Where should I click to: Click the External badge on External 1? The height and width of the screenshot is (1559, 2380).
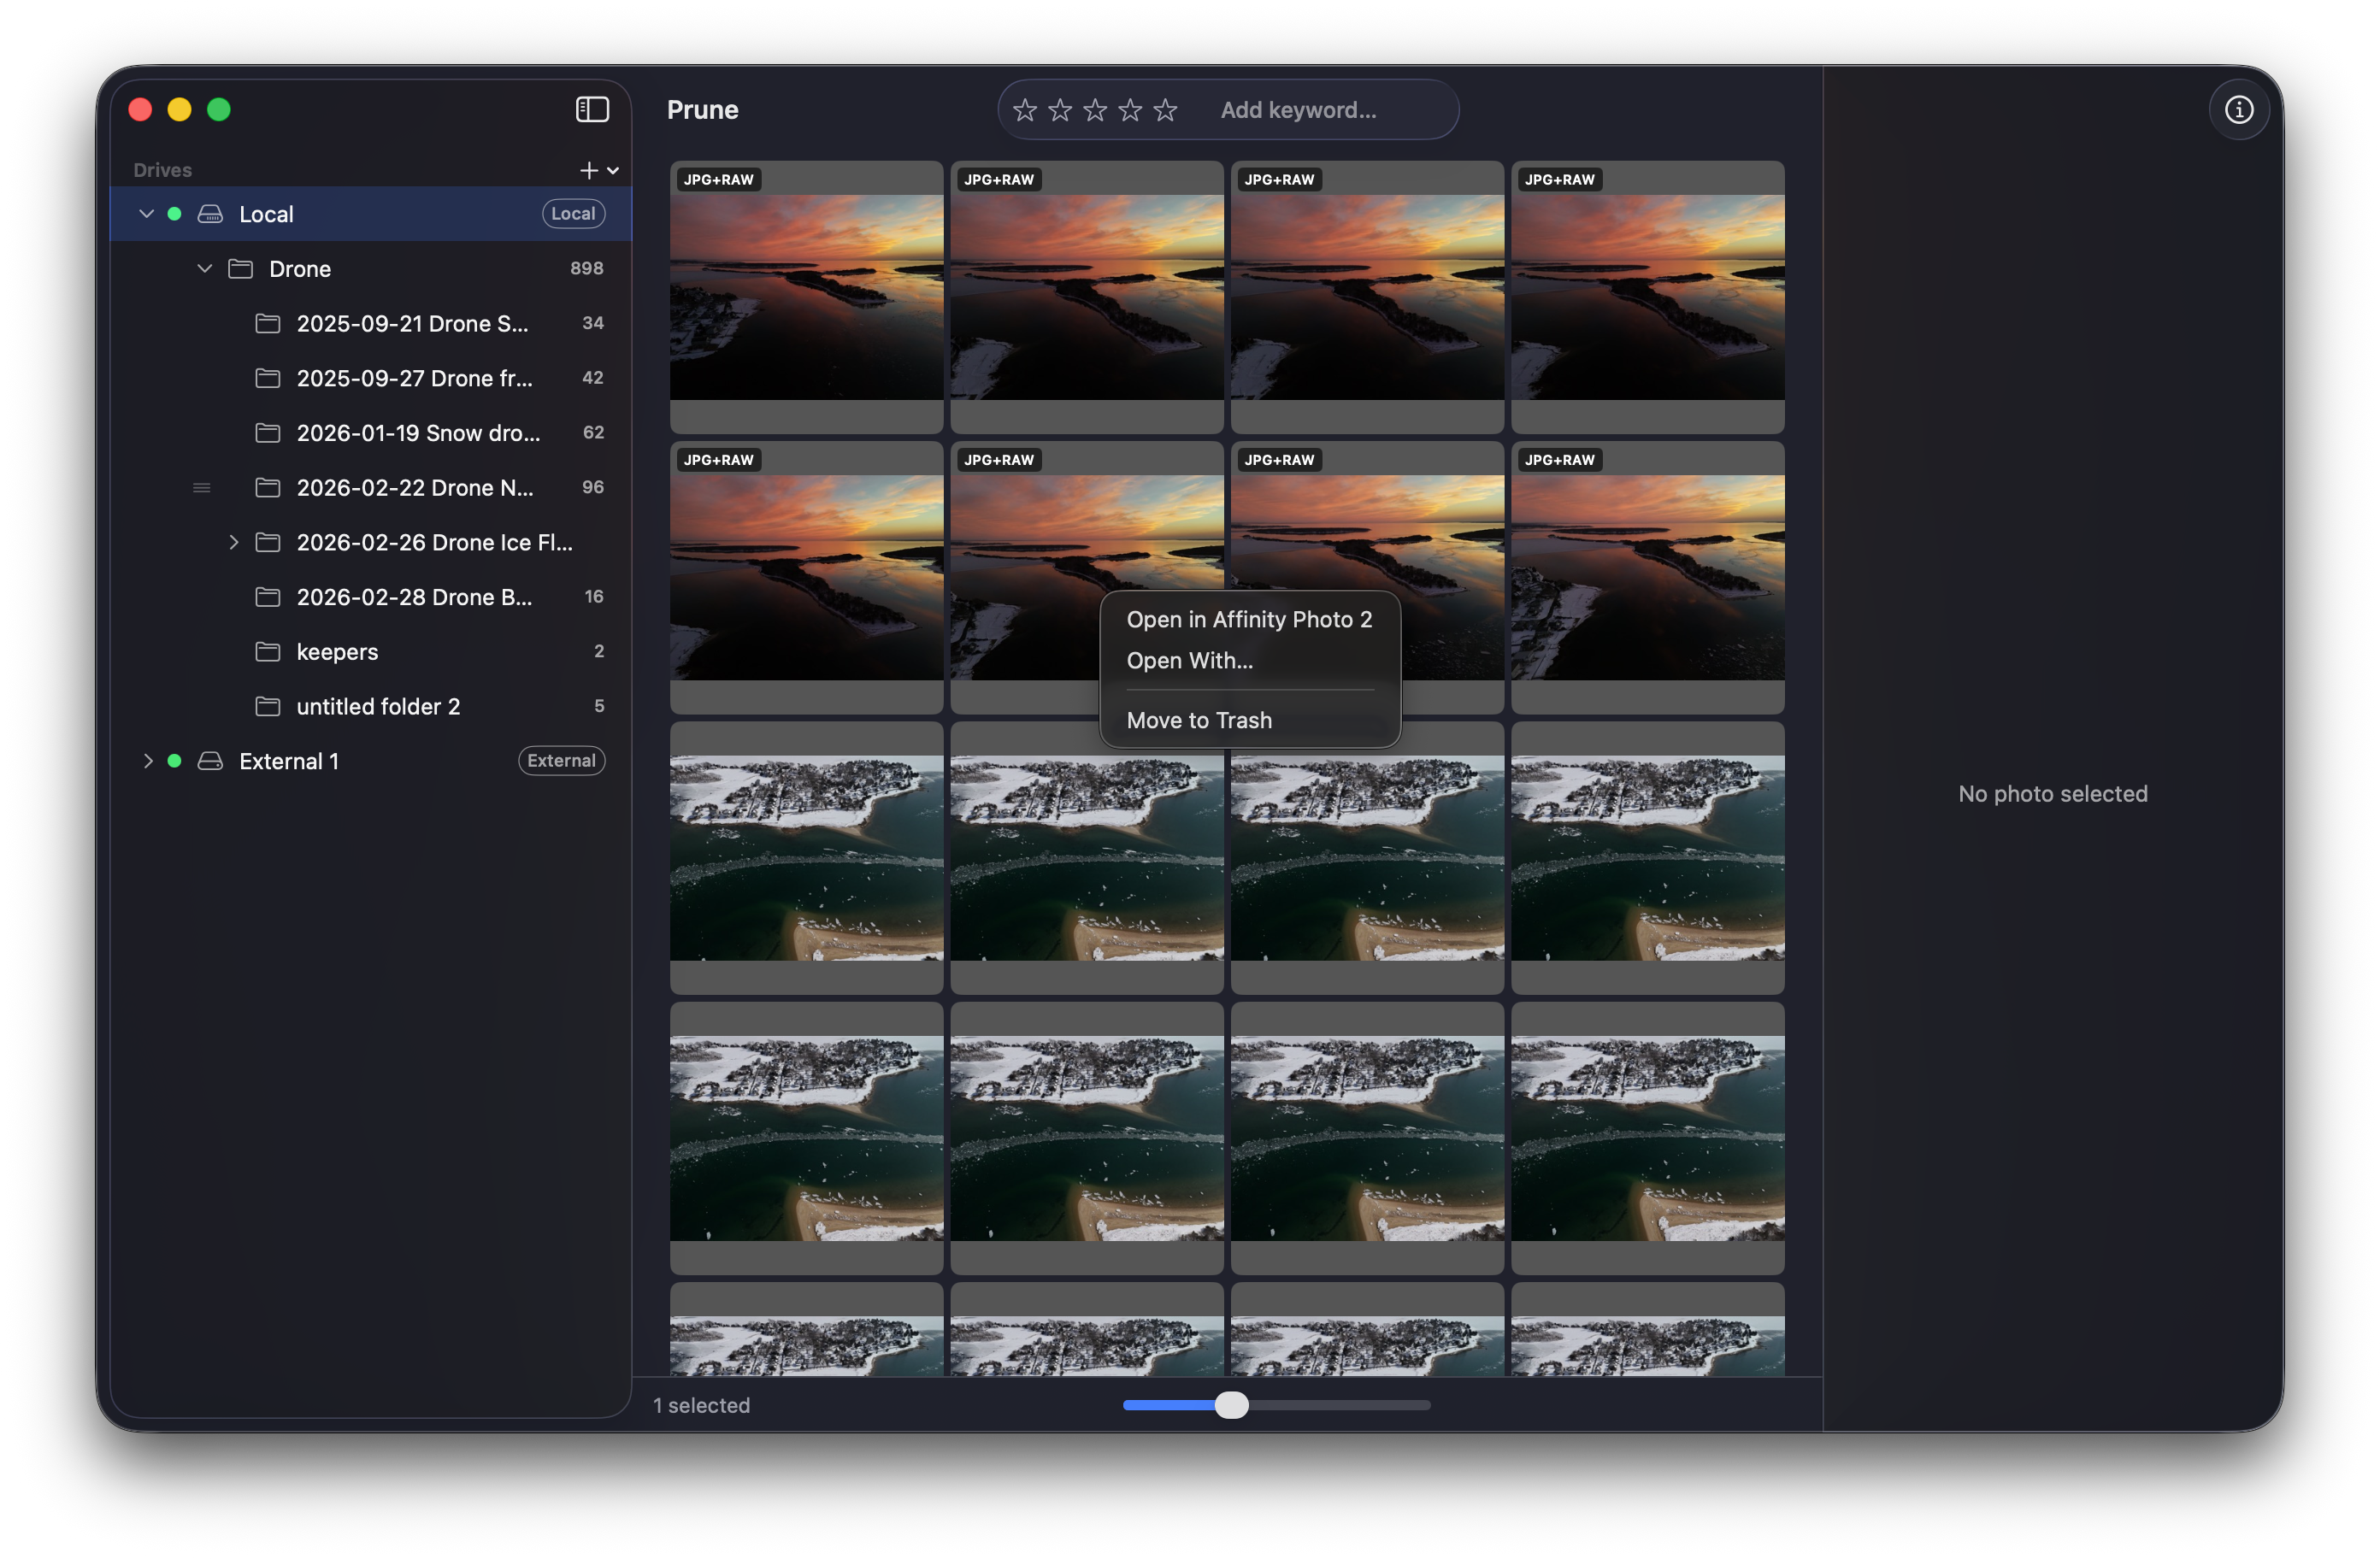coord(561,760)
